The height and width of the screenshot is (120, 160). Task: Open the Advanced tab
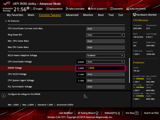(x=72, y=15)
